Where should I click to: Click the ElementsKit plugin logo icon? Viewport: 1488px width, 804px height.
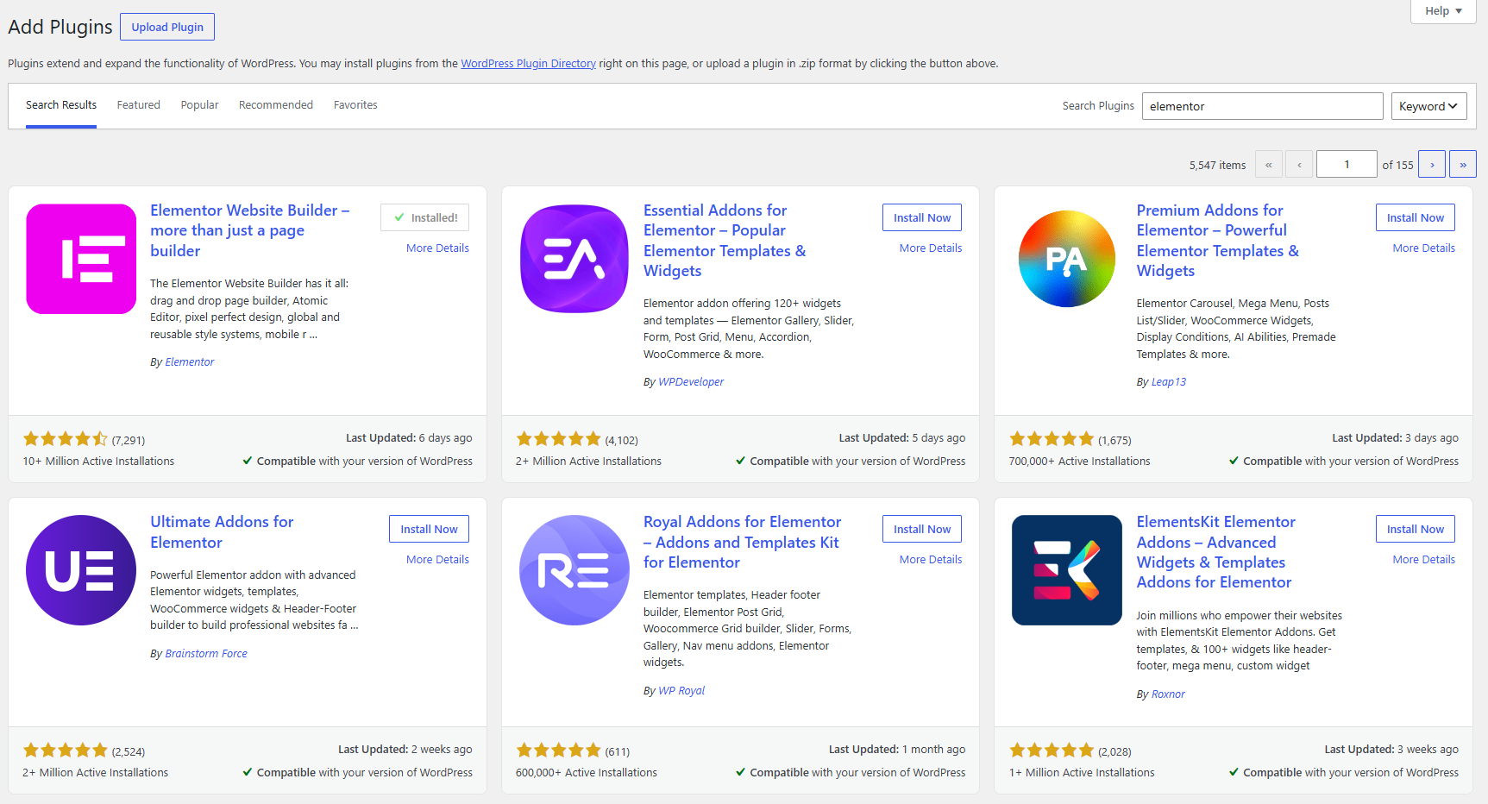tap(1067, 570)
